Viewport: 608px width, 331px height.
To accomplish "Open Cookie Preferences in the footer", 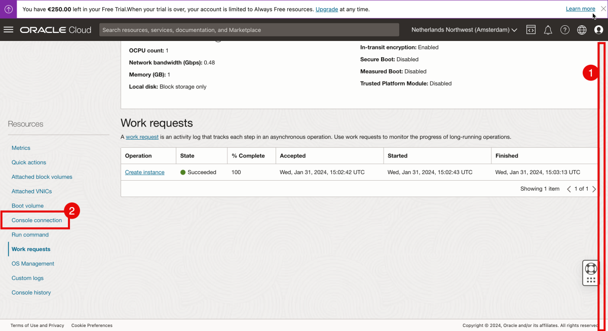I will [x=92, y=325].
